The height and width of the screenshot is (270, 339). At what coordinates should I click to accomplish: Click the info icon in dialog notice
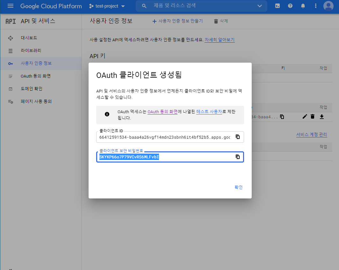pos(107,114)
